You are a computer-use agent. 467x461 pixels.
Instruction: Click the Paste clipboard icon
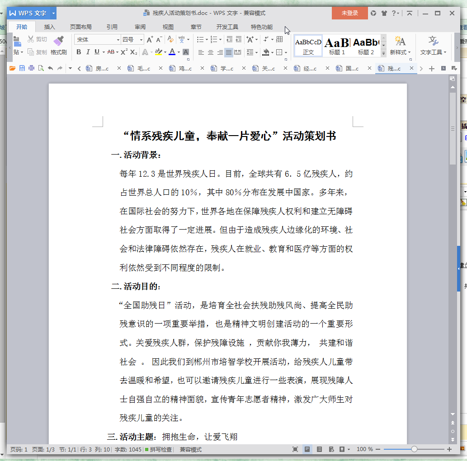tap(17, 42)
